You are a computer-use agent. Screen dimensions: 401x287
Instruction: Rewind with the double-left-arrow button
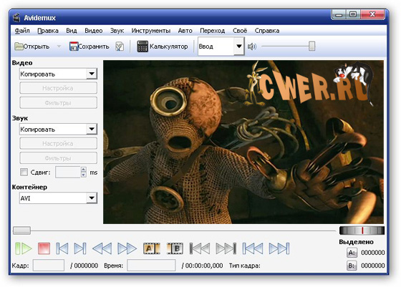click(x=102, y=248)
